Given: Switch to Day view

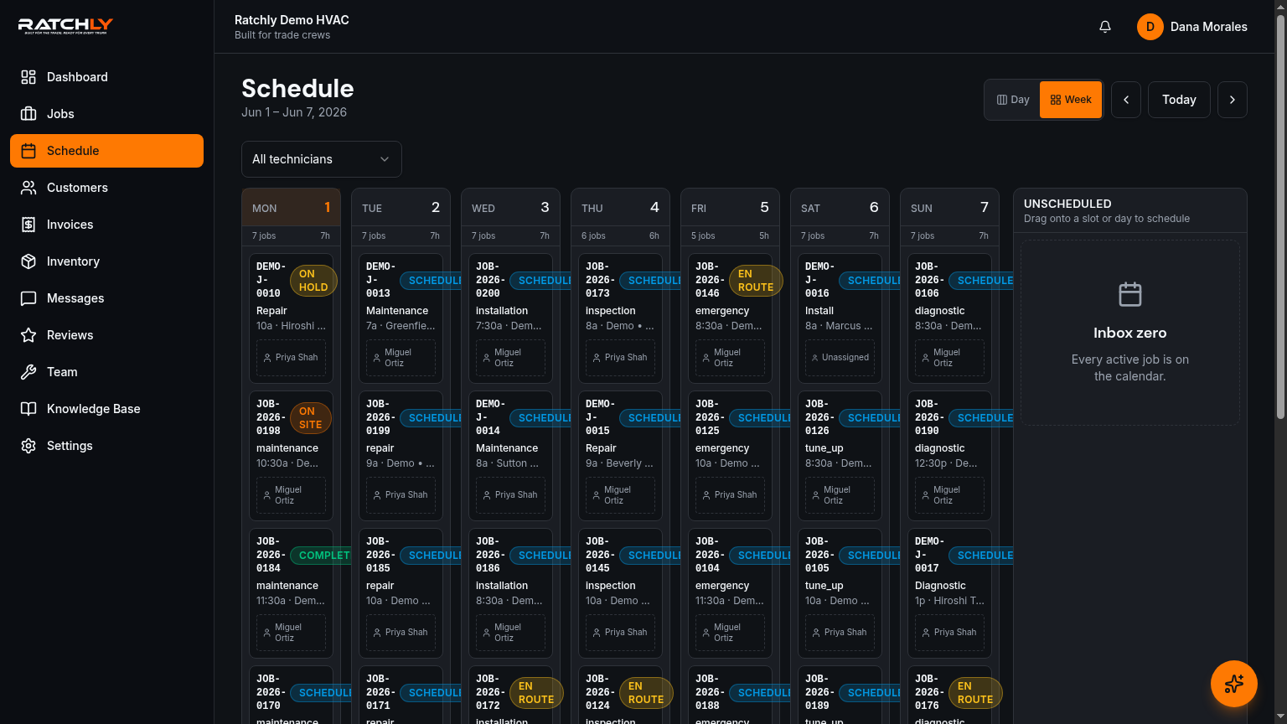Looking at the screenshot, I should tap(1013, 100).
